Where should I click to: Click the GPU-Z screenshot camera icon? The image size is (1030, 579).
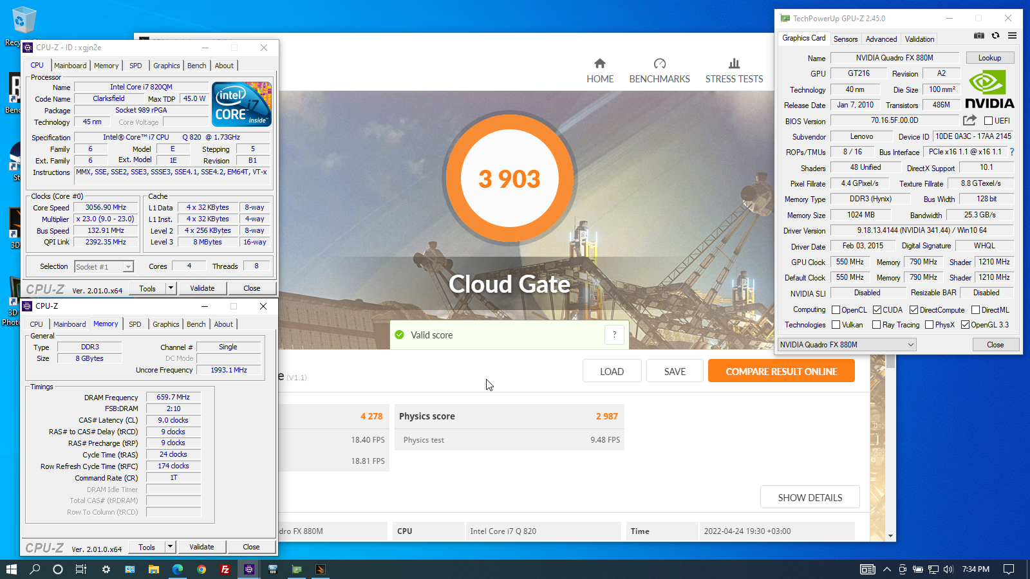[x=979, y=36]
